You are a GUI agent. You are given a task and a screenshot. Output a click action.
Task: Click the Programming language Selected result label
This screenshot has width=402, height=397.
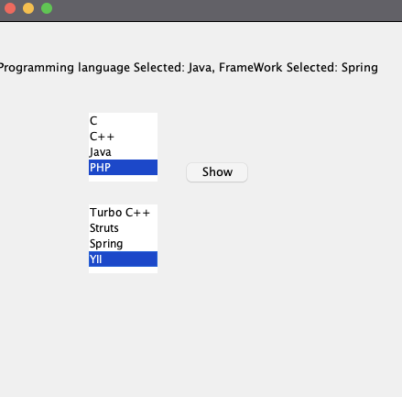[x=189, y=68]
